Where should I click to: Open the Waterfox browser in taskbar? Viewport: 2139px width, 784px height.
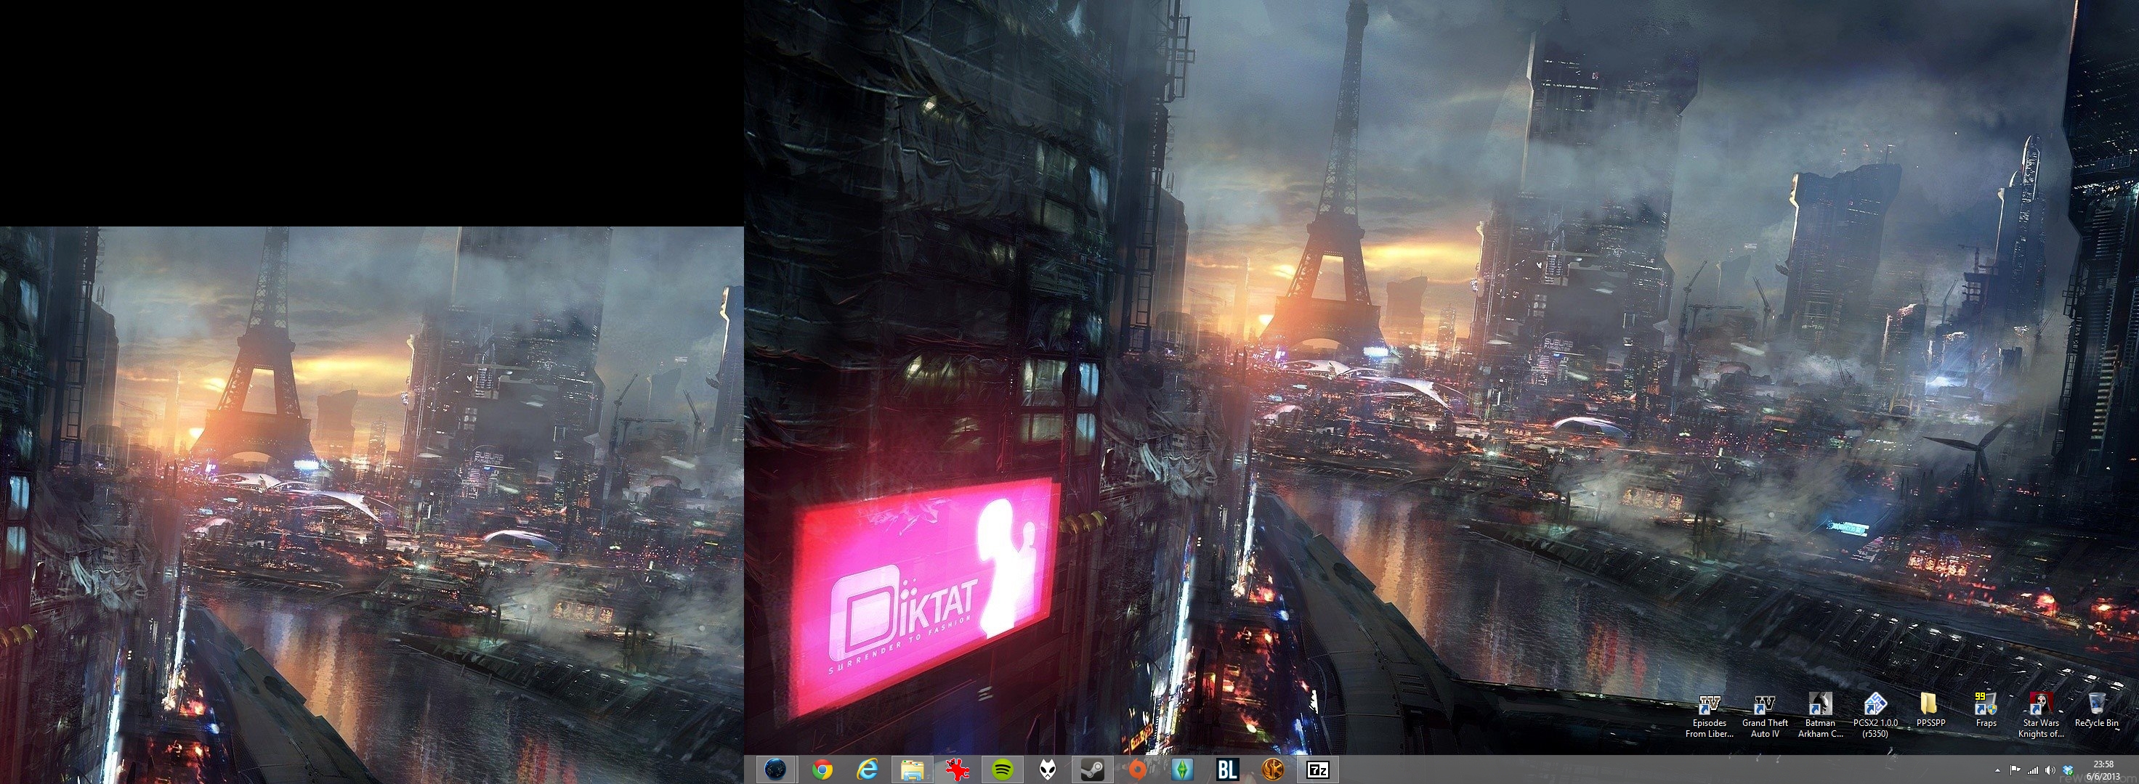pyautogui.click(x=775, y=770)
